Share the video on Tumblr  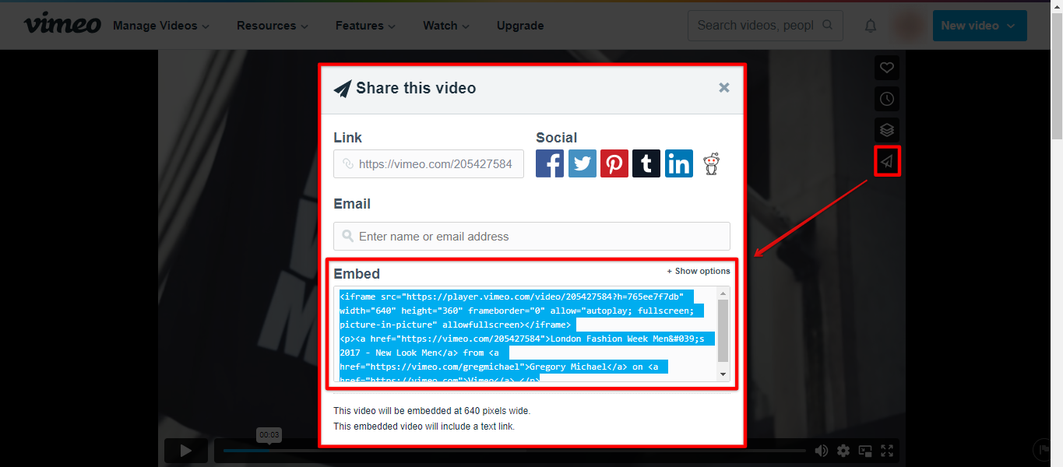tap(646, 163)
